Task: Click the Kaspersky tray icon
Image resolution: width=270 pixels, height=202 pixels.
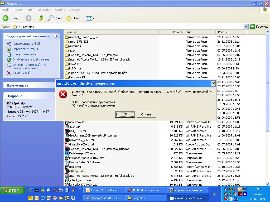Action: 226,199
